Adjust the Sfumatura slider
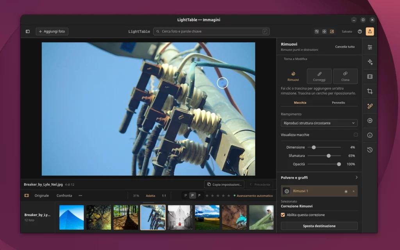400x250 pixels. coord(324,156)
